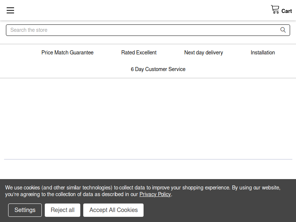View basket using the trolley icon

pos(275,10)
